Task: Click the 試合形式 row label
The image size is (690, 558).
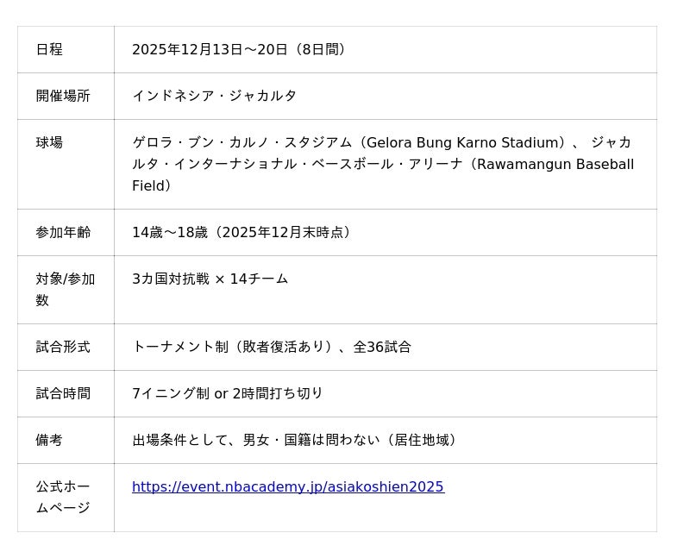Action: [x=63, y=347]
